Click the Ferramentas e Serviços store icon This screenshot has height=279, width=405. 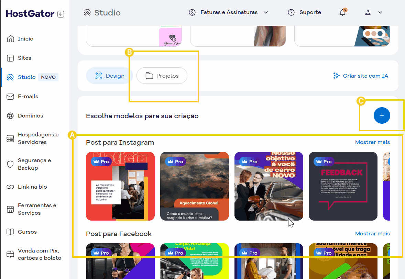click(x=10, y=209)
